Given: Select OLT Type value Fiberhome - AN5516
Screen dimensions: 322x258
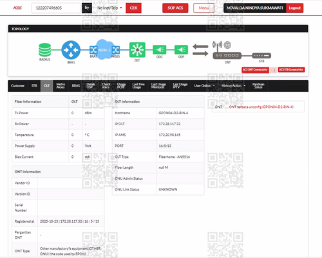Looking at the screenshot, I should [x=175, y=157].
